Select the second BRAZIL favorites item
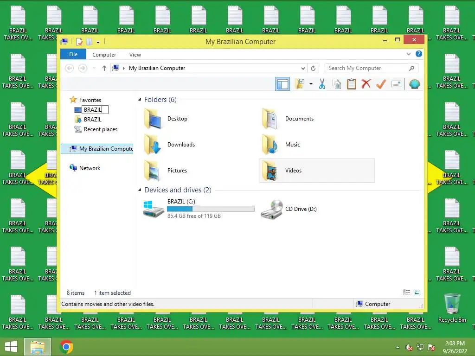The width and height of the screenshot is (475, 356). [x=92, y=119]
